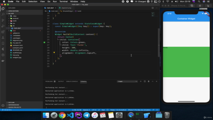213x120 pixels.
Task: Click the UTF-8 encoding in status bar
Action: coord(94,110)
